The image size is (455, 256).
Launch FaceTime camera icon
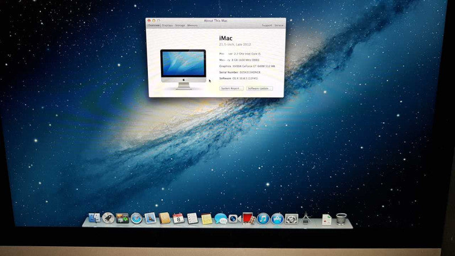235,218
